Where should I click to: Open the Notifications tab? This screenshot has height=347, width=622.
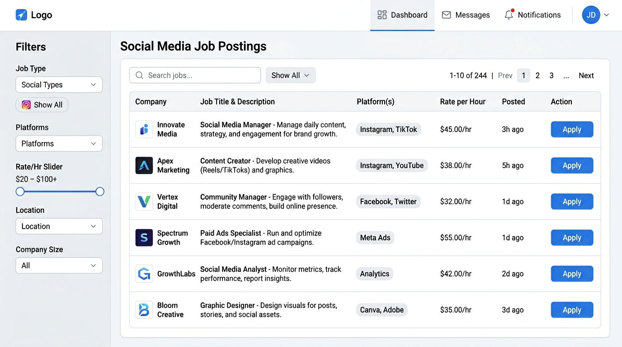point(532,15)
